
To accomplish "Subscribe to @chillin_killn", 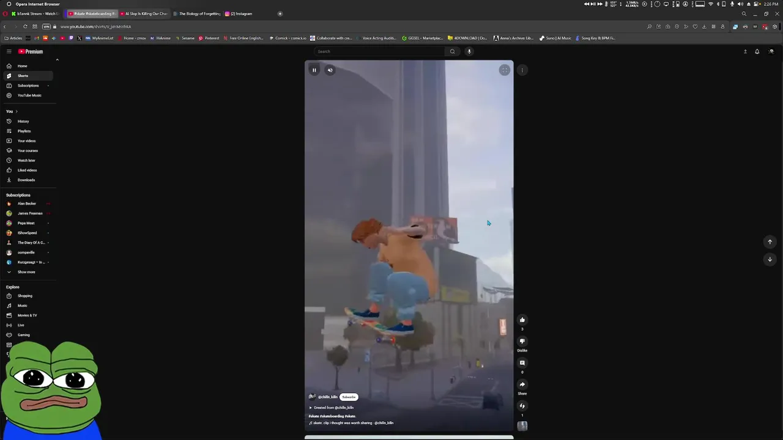I will point(349,397).
